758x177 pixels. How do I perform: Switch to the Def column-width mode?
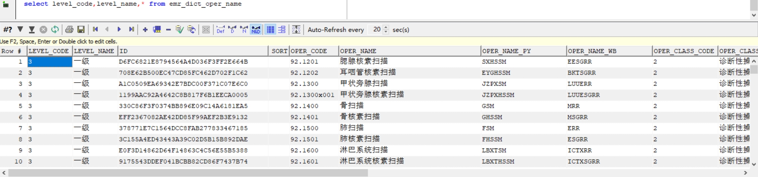tap(220, 29)
